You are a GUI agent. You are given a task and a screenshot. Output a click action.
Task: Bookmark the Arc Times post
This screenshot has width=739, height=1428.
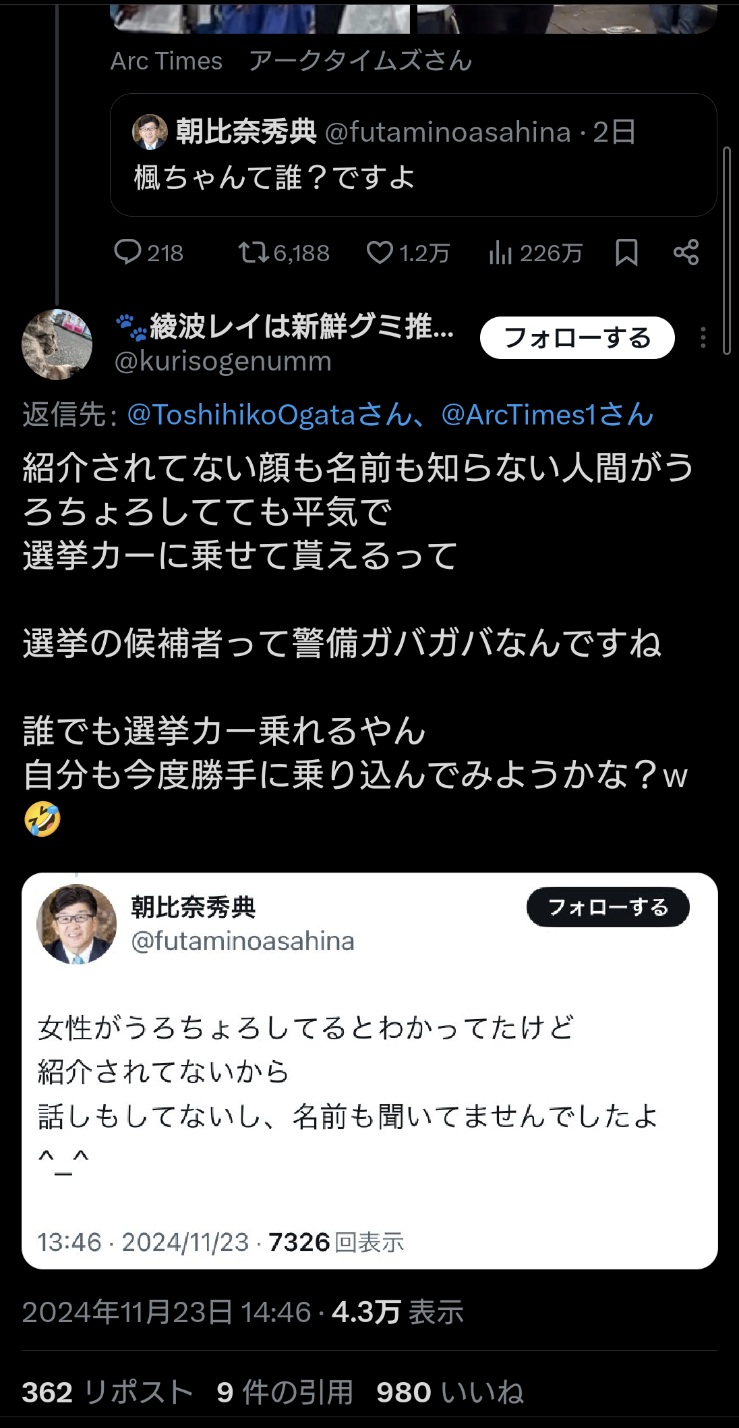[626, 252]
